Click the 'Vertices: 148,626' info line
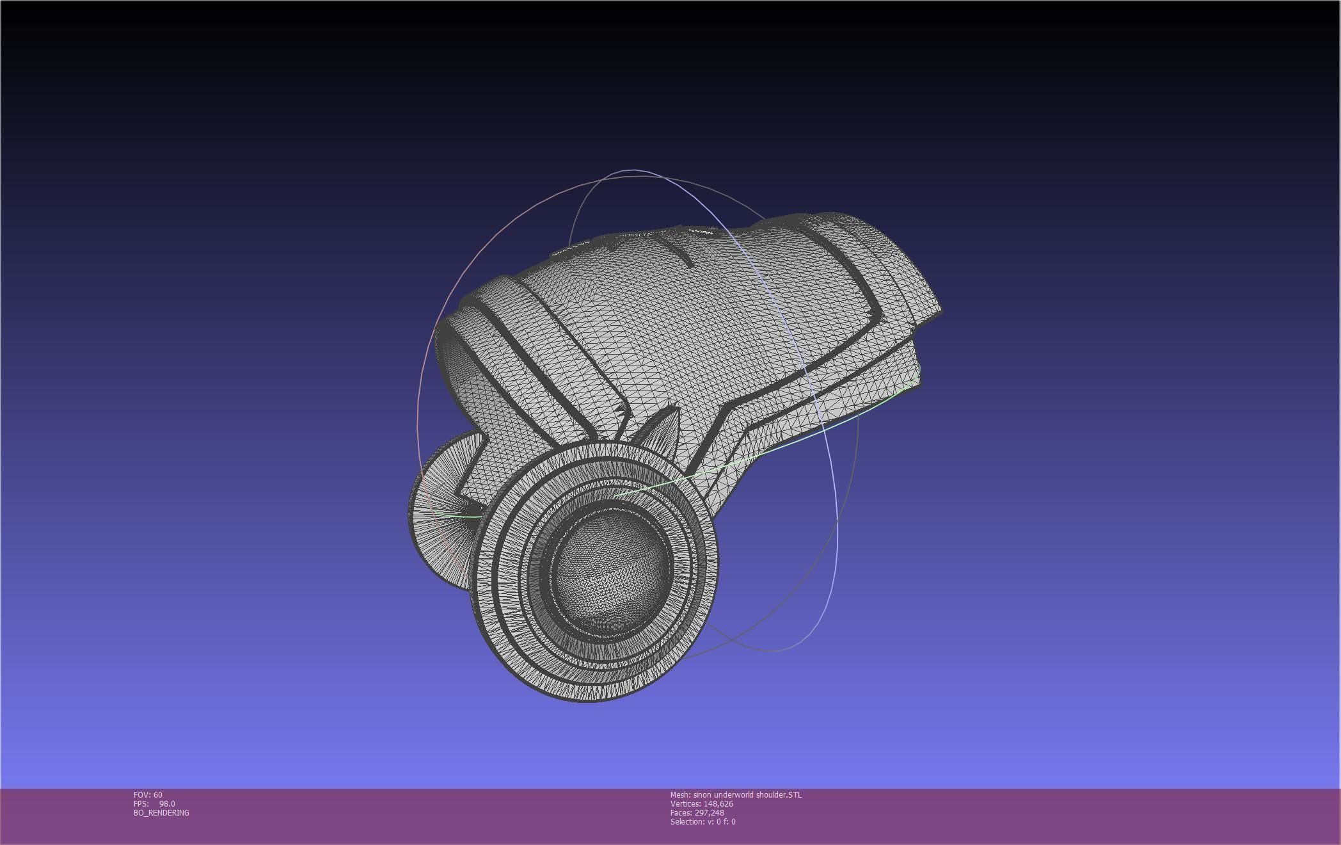The image size is (1341, 845). point(702,803)
